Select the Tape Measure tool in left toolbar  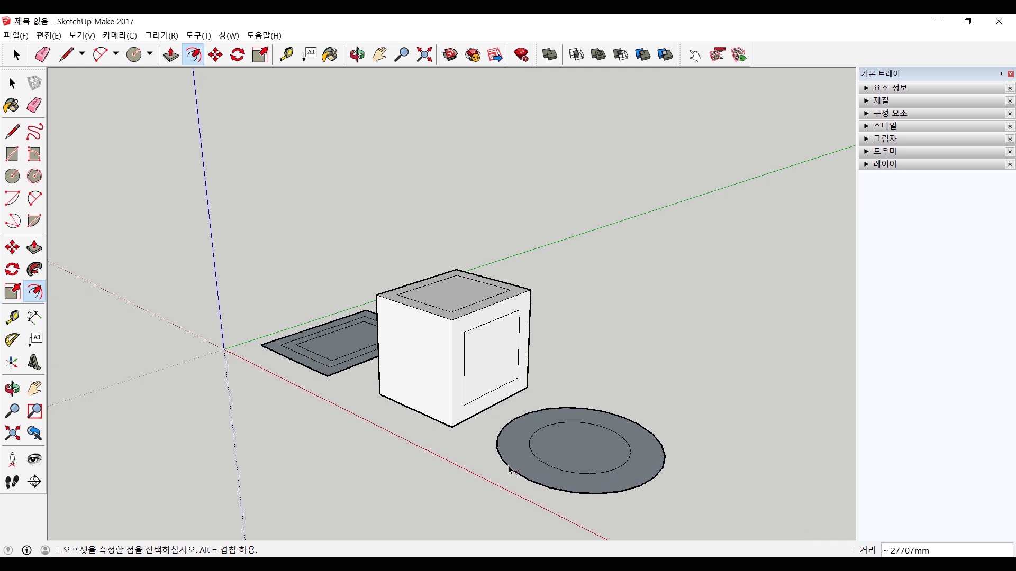[x=12, y=317]
